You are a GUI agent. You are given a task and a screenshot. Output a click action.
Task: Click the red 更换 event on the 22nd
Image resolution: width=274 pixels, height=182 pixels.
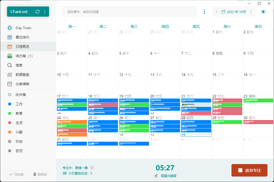coord(227,100)
